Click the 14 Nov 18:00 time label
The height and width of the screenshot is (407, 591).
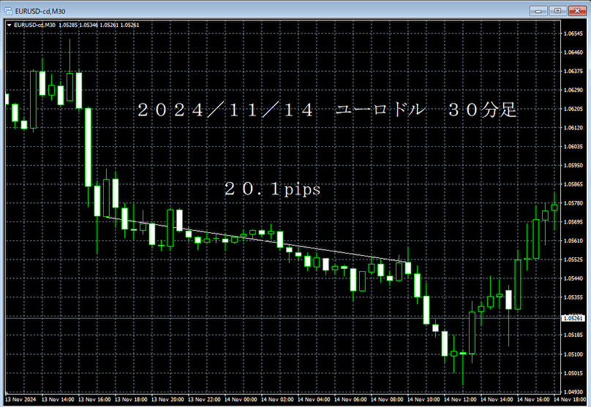(570, 399)
